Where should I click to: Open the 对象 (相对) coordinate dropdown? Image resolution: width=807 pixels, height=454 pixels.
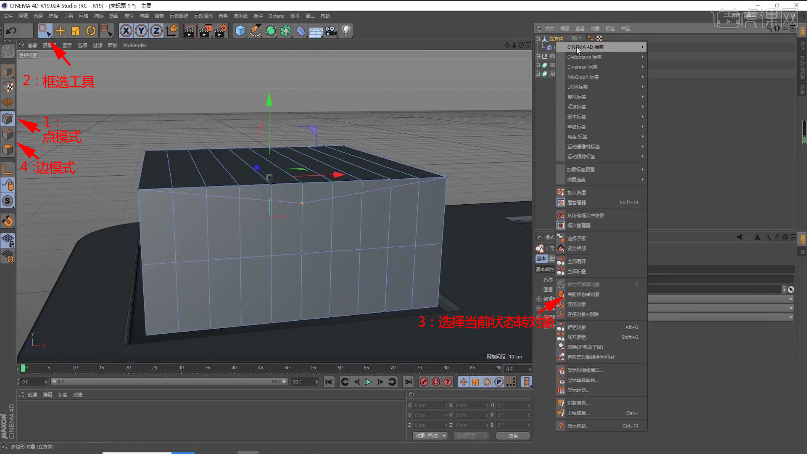point(430,436)
